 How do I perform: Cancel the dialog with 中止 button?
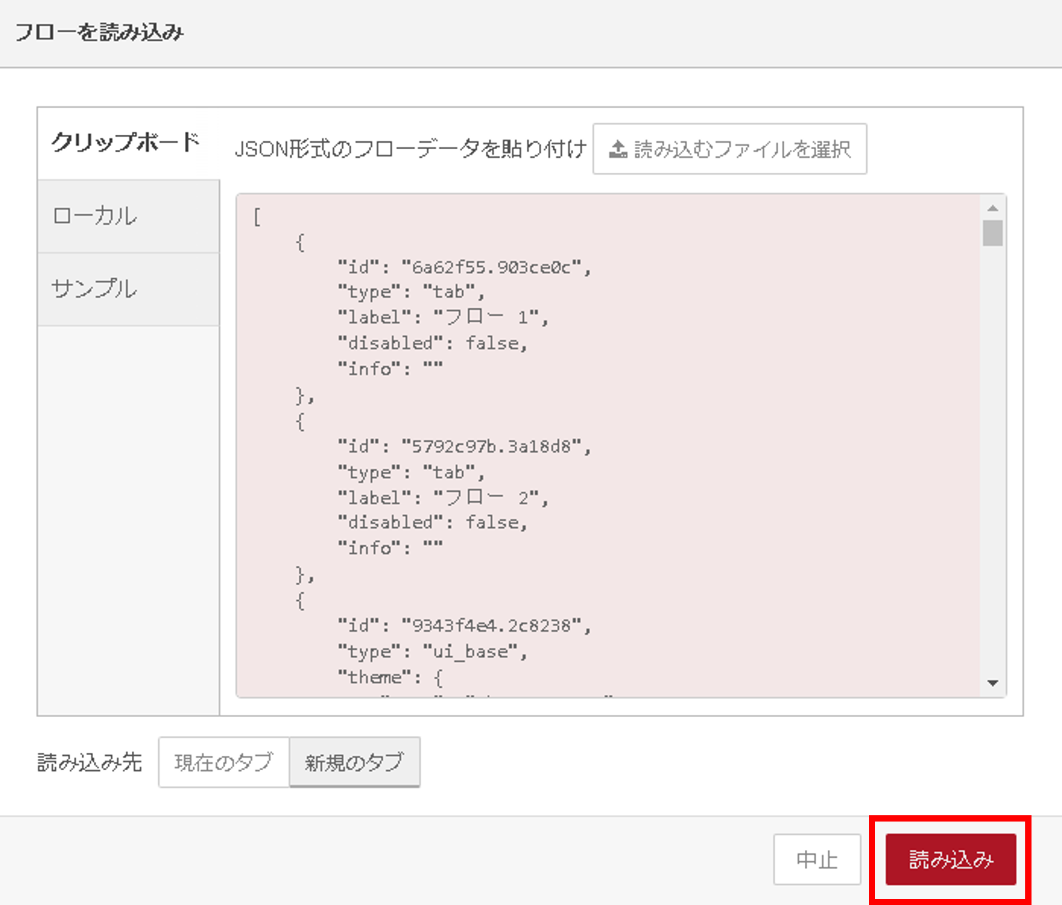pyautogui.click(x=817, y=859)
